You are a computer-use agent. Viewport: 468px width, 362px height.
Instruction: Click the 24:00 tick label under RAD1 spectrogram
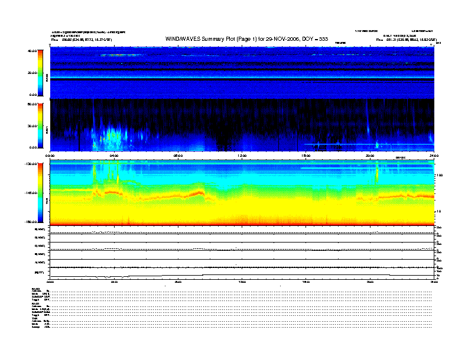434,156
